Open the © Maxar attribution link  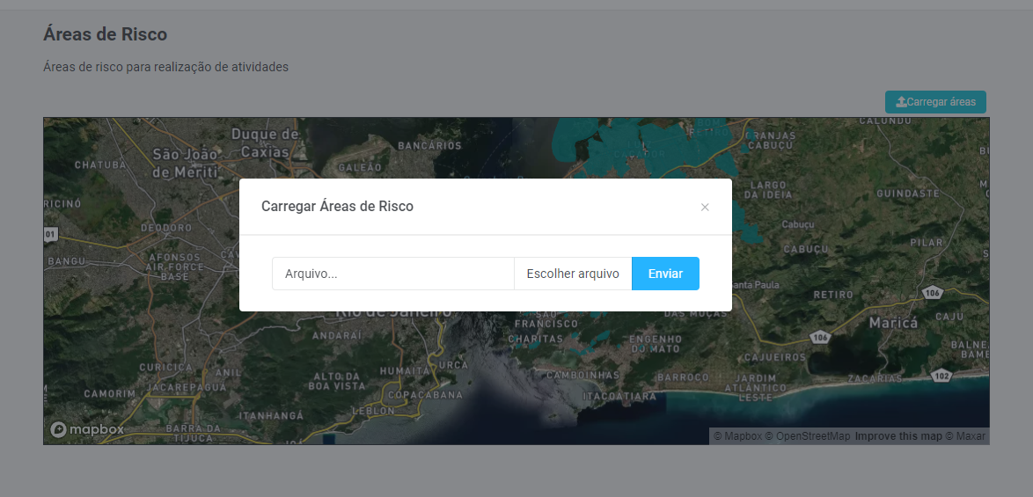[965, 436]
